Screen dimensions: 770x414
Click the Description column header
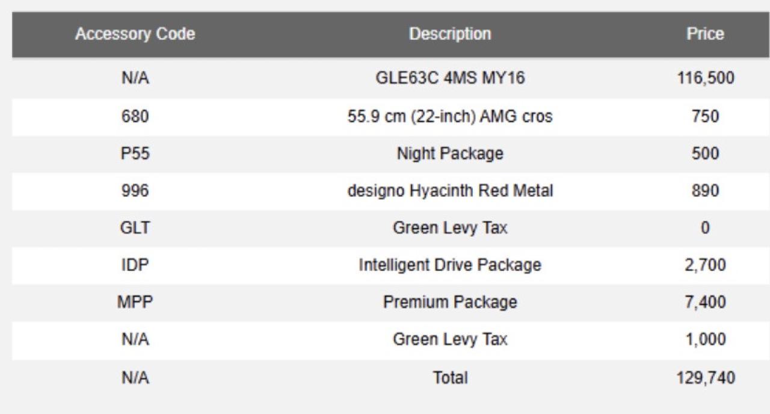tap(450, 34)
